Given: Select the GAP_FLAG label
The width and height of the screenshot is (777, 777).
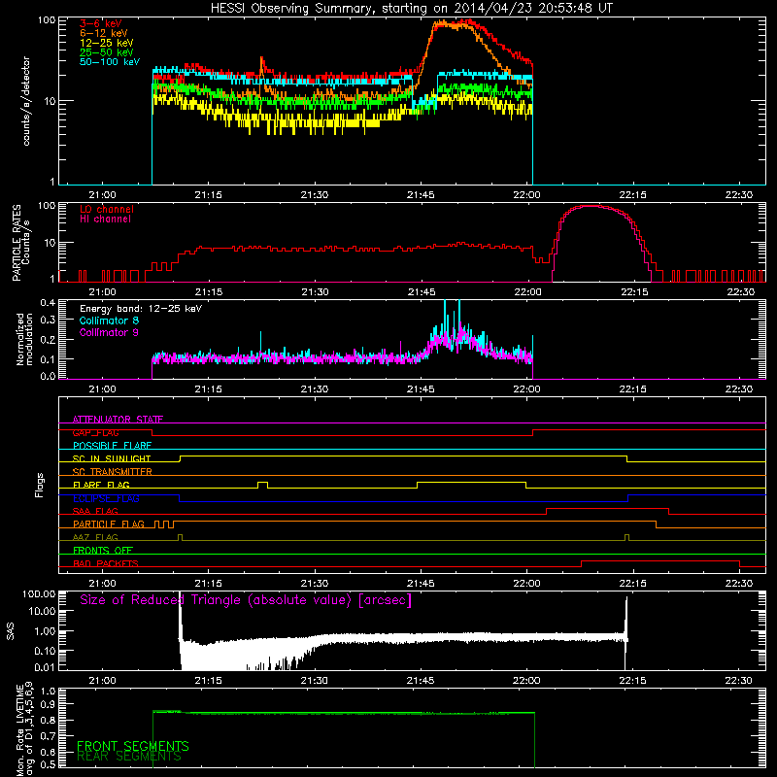Looking at the screenshot, I should [95, 432].
